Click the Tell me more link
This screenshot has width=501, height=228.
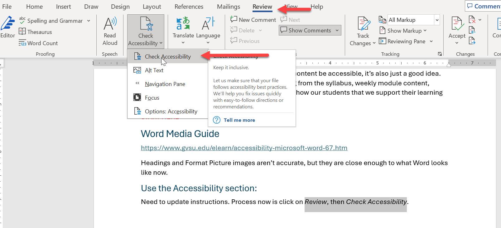(239, 120)
